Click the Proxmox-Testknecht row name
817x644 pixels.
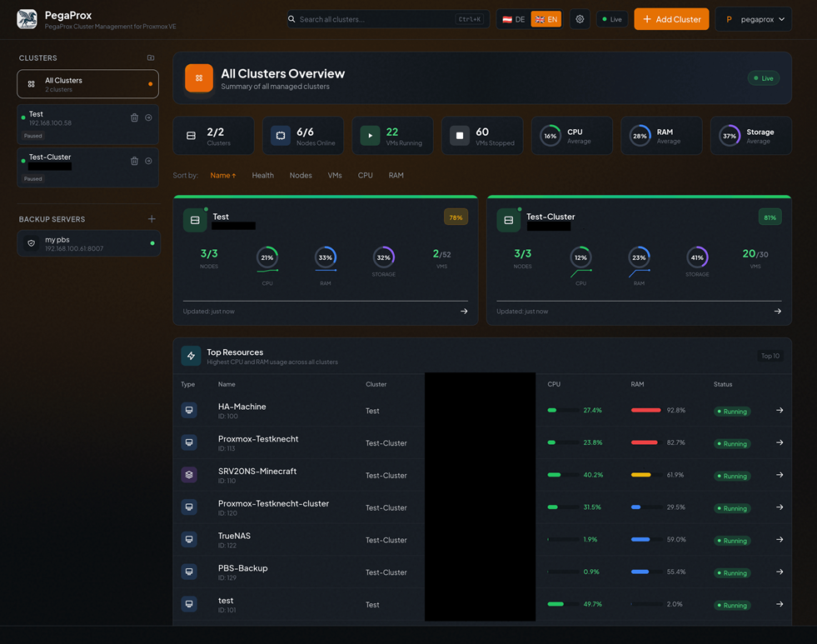point(258,439)
